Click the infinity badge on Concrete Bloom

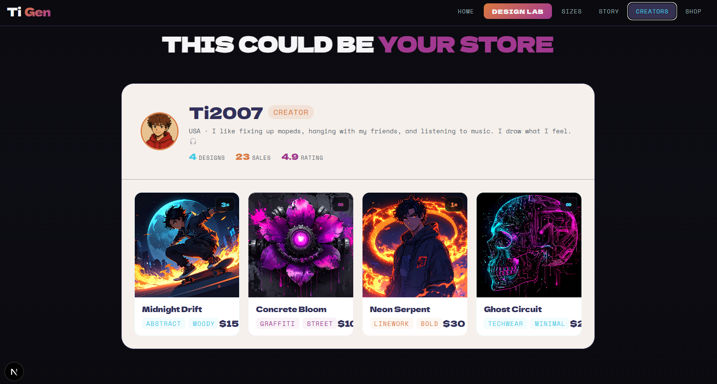pos(341,205)
